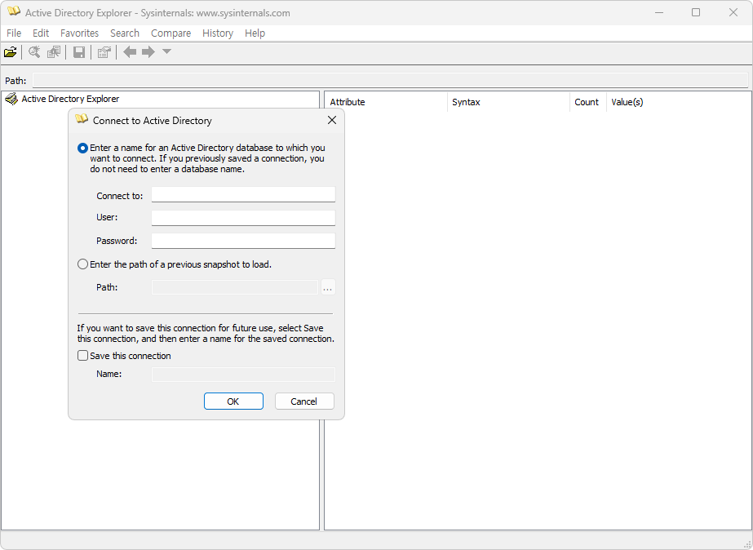Click the Connect (open folder) toolbar icon
Image resolution: width=753 pixels, height=550 pixels.
click(10, 52)
